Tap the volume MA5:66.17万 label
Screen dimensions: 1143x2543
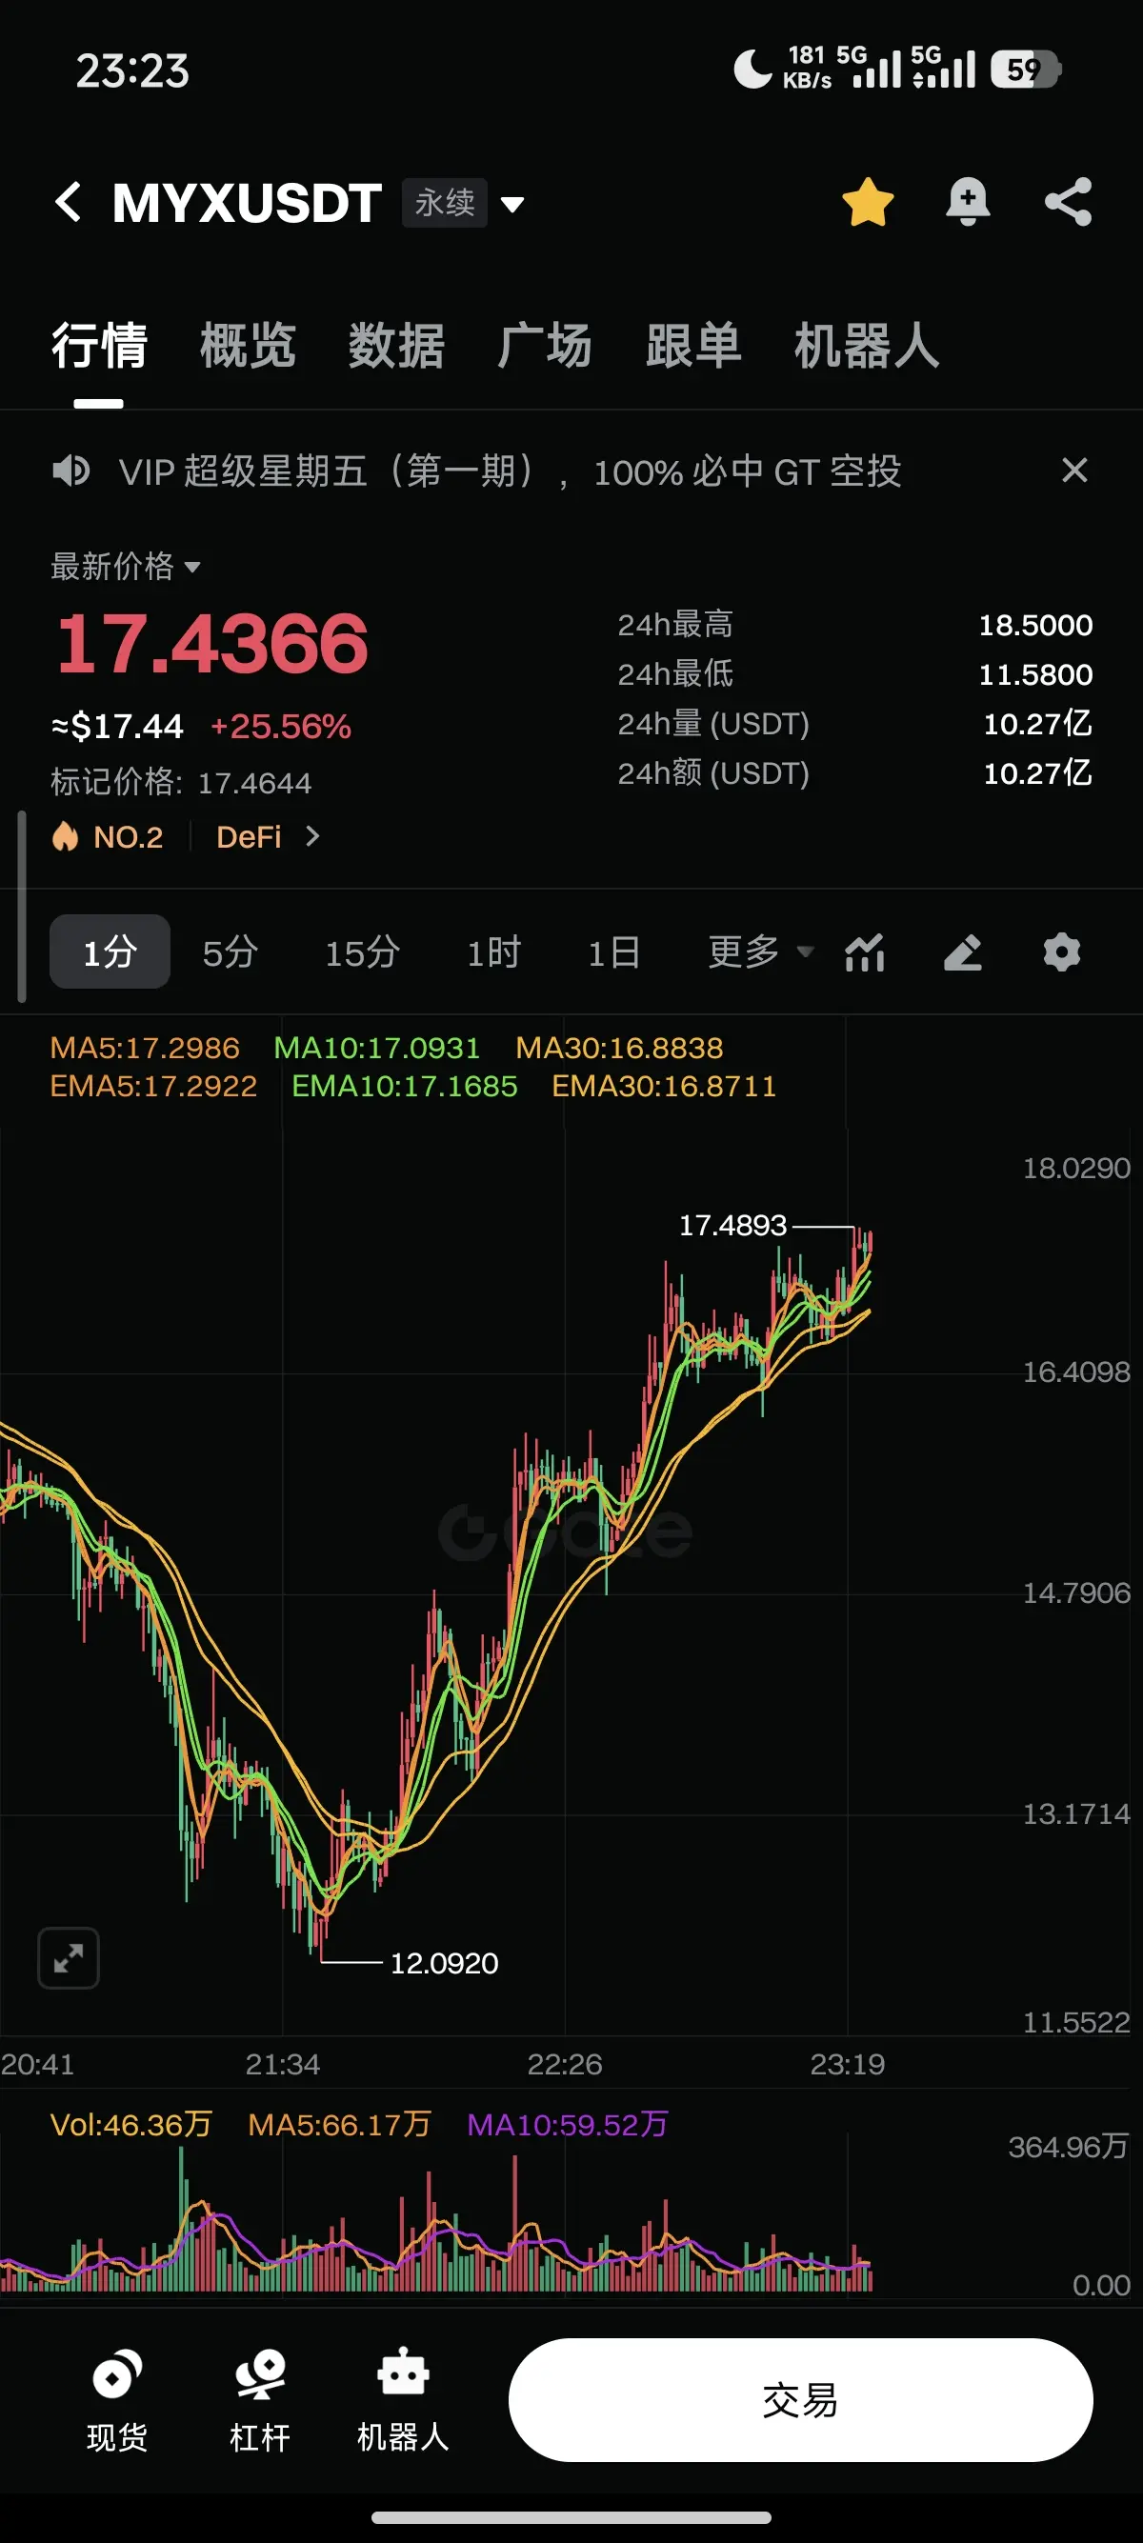[x=339, y=2125]
